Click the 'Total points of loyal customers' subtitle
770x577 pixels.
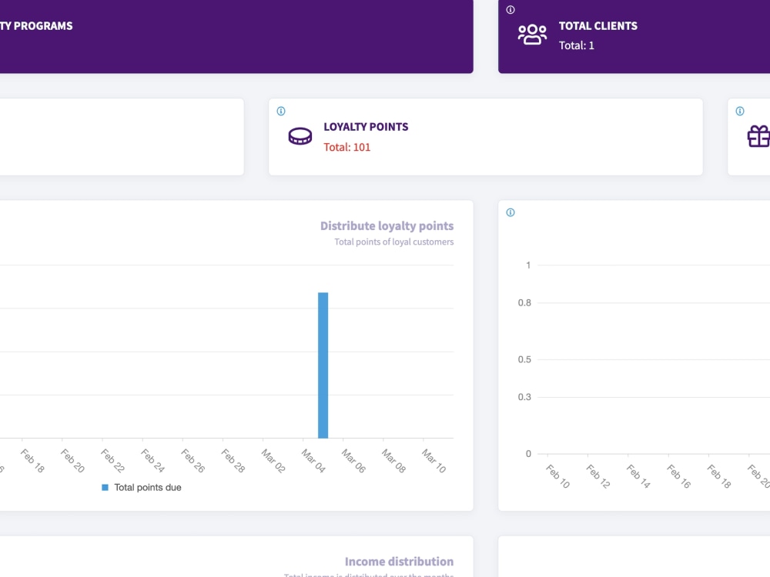click(393, 242)
